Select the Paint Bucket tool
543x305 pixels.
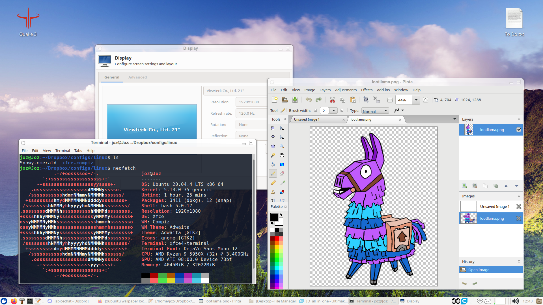click(273, 164)
